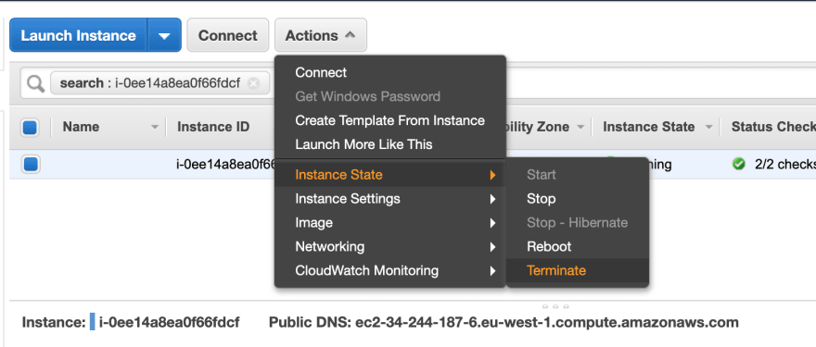Open the CloudWatch Monitoring submenu
Image resolution: width=816 pixels, height=347 pixels.
(x=390, y=270)
